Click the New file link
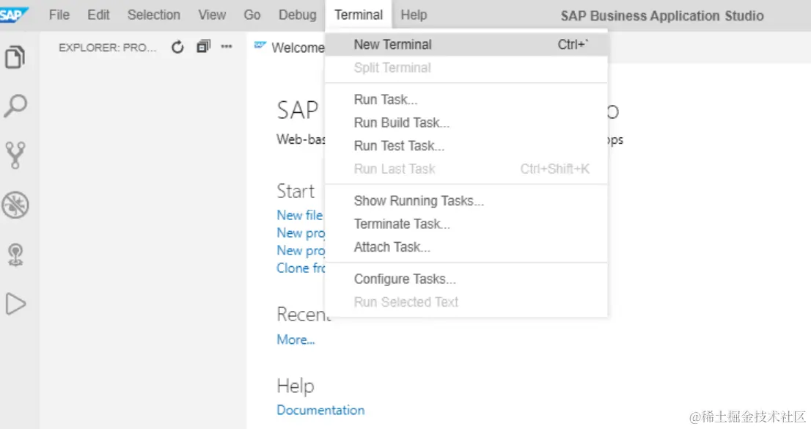The image size is (811, 429). (x=299, y=216)
